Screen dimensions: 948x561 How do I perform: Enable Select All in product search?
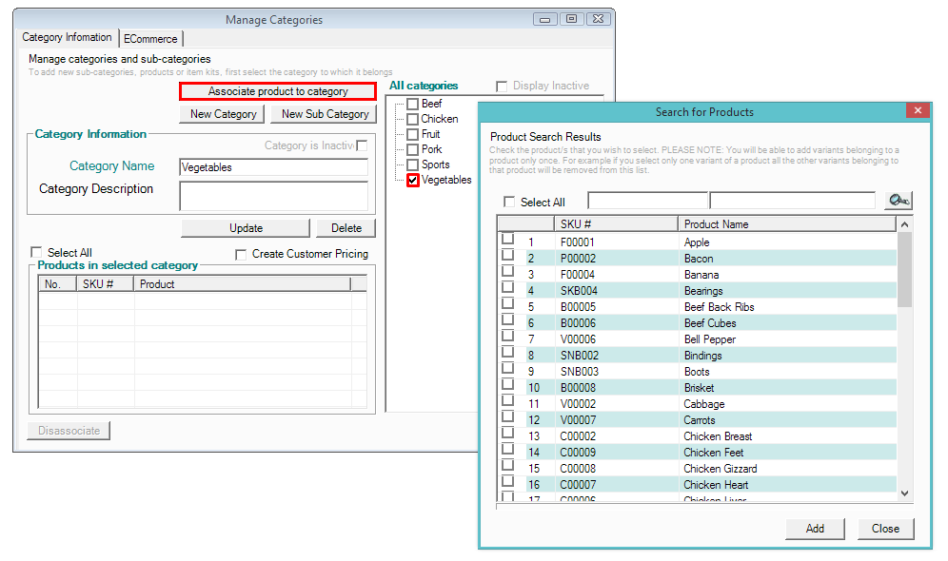pyautogui.click(x=509, y=203)
